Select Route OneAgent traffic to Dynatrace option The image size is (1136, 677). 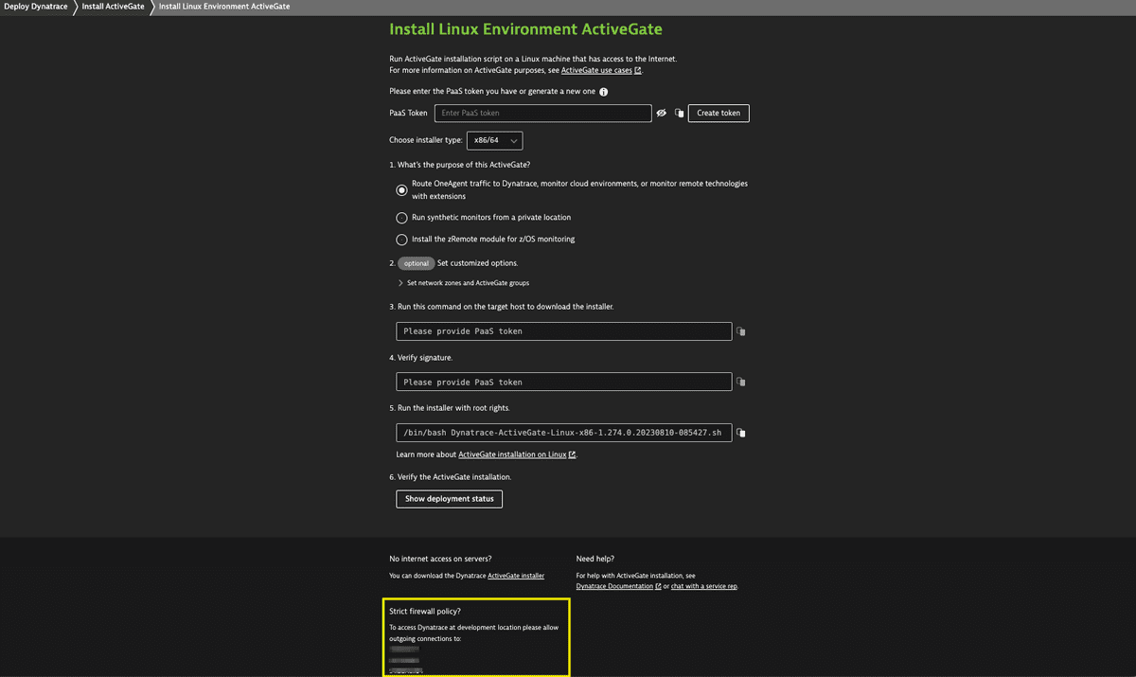click(401, 189)
